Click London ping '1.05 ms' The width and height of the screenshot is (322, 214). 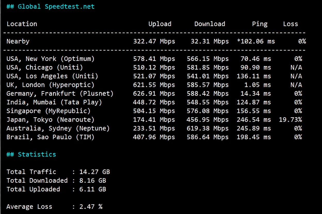(x=257, y=85)
